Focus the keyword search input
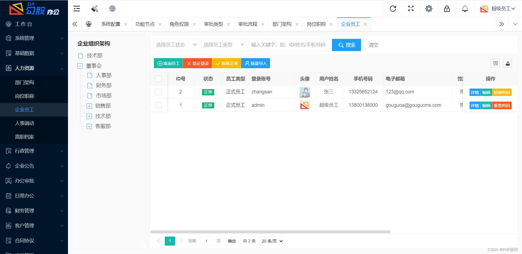The image size is (522, 254). [290, 45]
